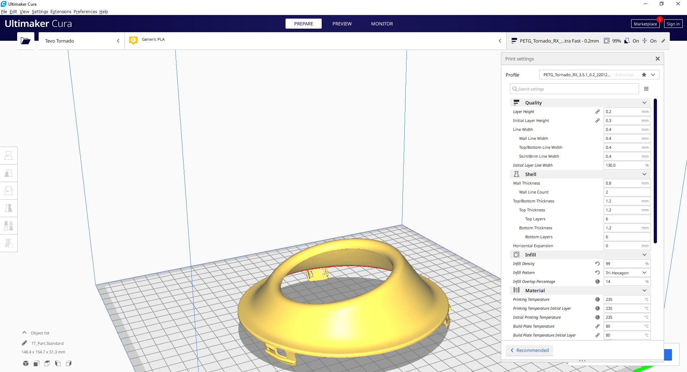Reset Infill Pattern with revert arrow
The image size is (687, 372).
pyautogui.click(x=597, y=273)
